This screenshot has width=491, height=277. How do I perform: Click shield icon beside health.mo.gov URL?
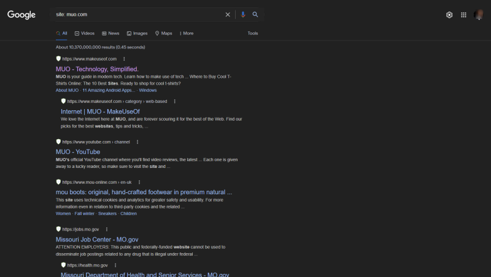(x=63, y=265)
